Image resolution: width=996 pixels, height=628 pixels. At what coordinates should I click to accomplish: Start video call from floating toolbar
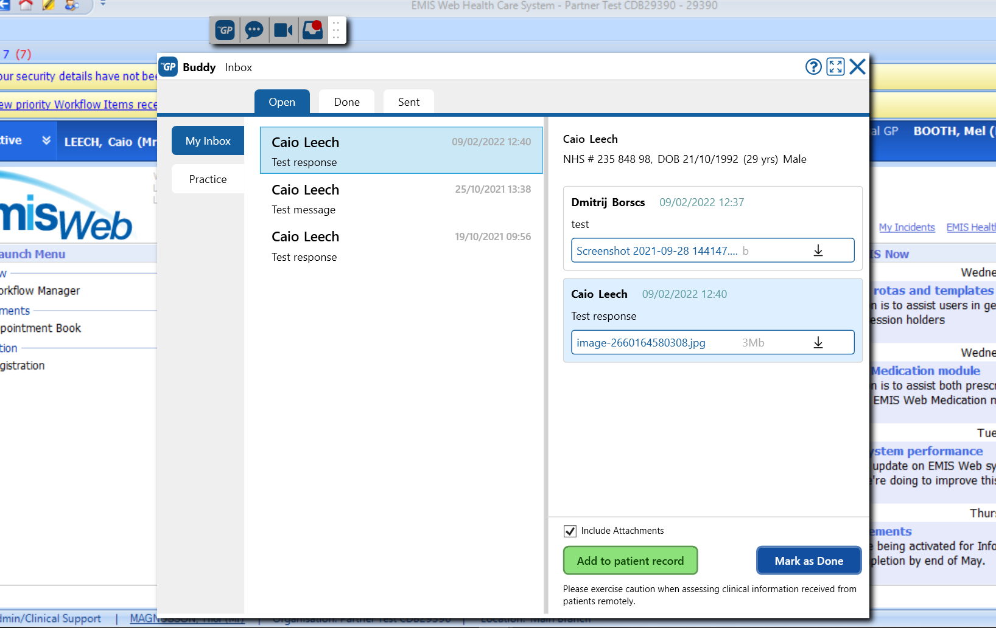point(283,30)
